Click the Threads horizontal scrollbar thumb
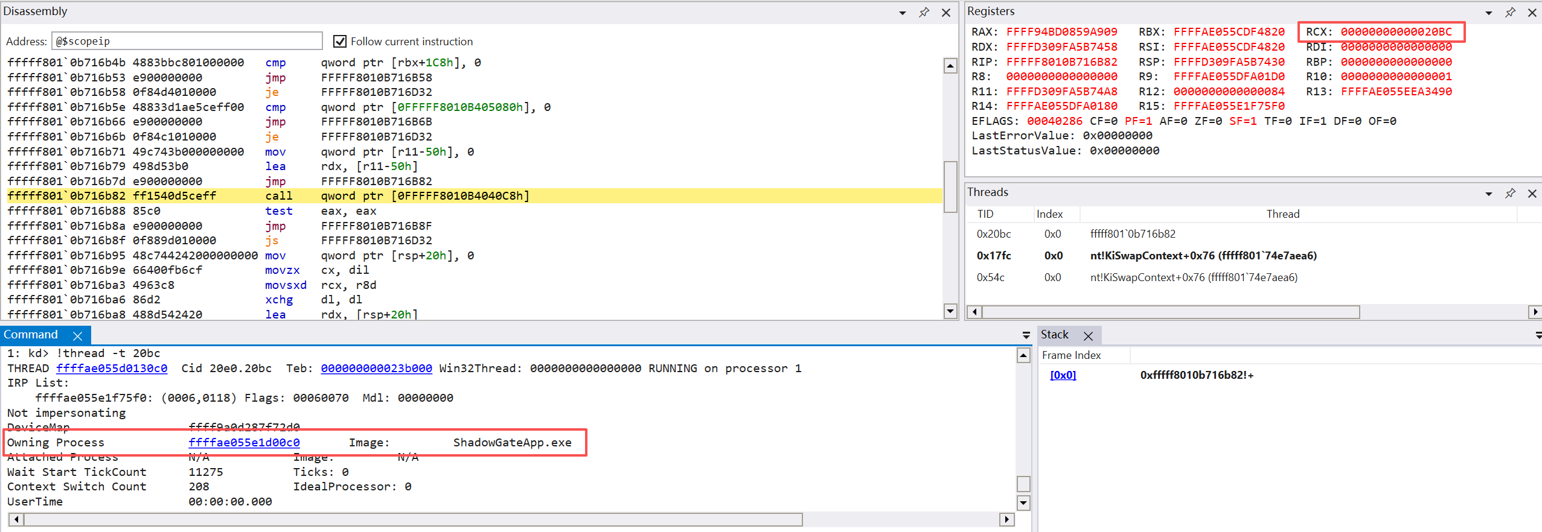 (x=1171, y=312)
